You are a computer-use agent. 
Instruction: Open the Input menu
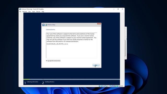click(x=34, y=11)
